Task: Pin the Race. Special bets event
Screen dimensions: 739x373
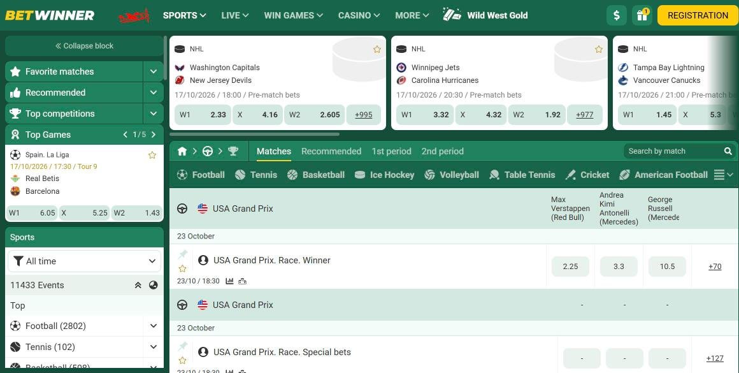Action: 183,347
